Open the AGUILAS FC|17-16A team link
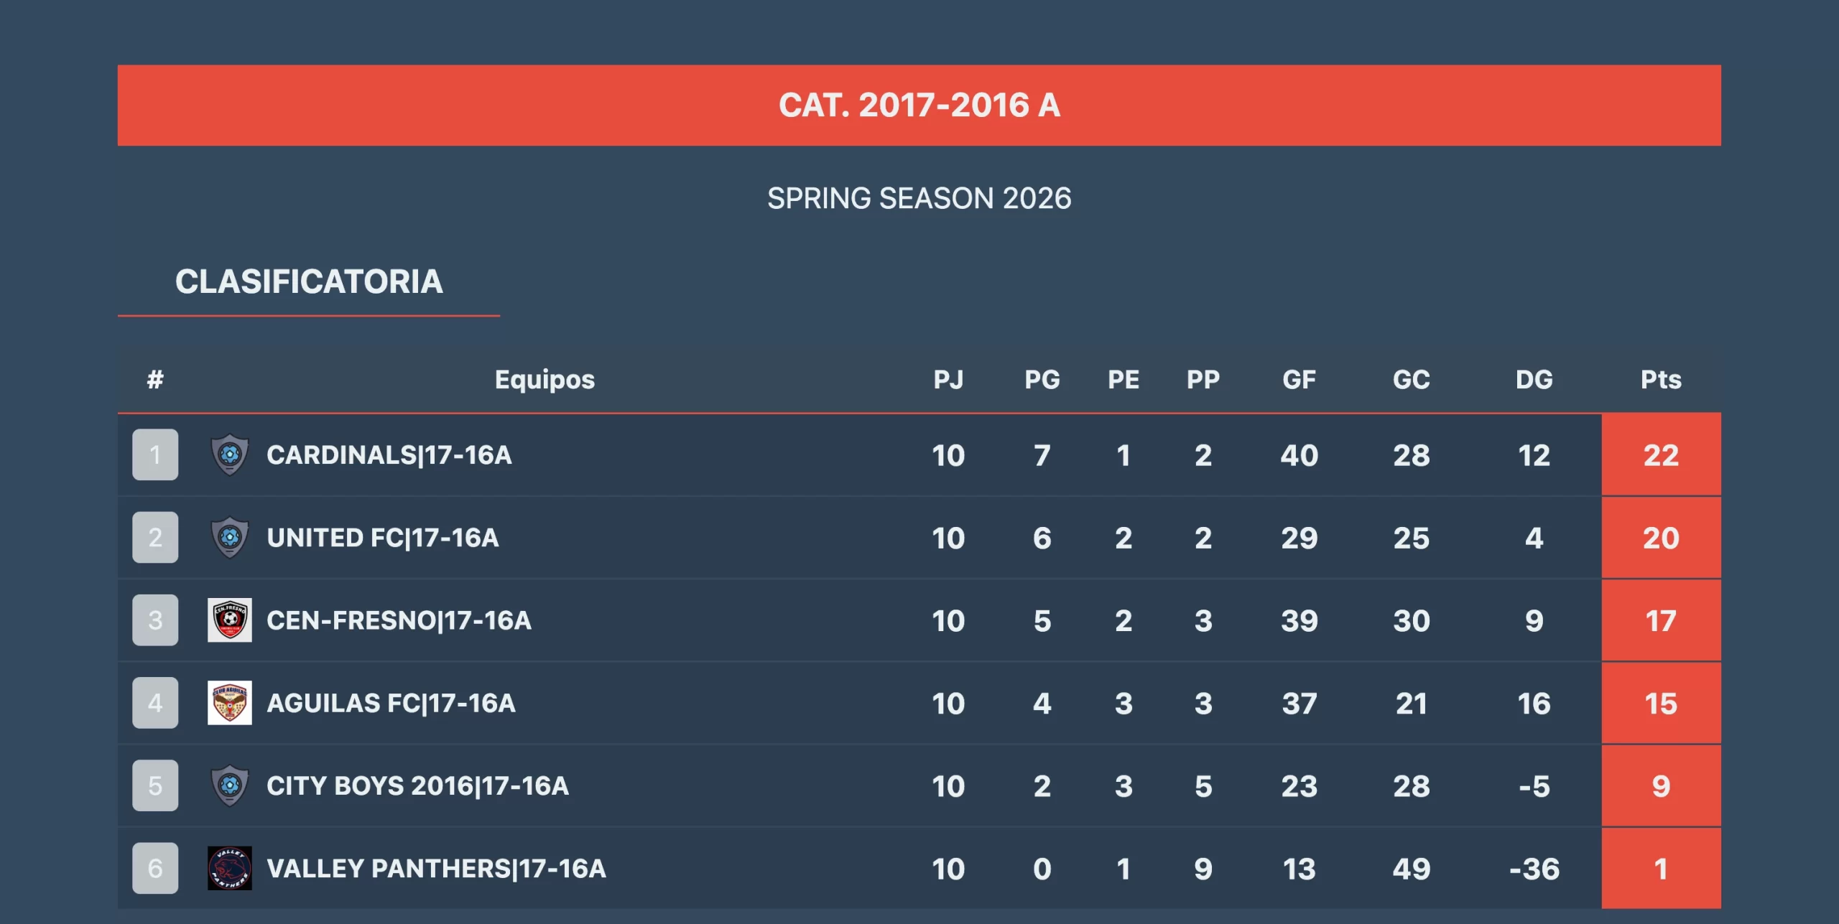Screen dimensions: 1839x924 (391, 703)
